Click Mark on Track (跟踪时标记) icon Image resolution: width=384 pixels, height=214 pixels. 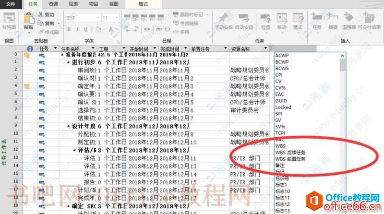(x=176, y=14)
